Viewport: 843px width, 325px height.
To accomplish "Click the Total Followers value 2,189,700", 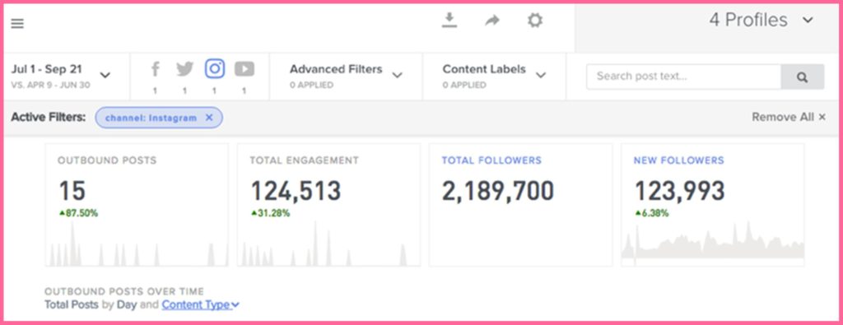I will [x=498, y=191].
